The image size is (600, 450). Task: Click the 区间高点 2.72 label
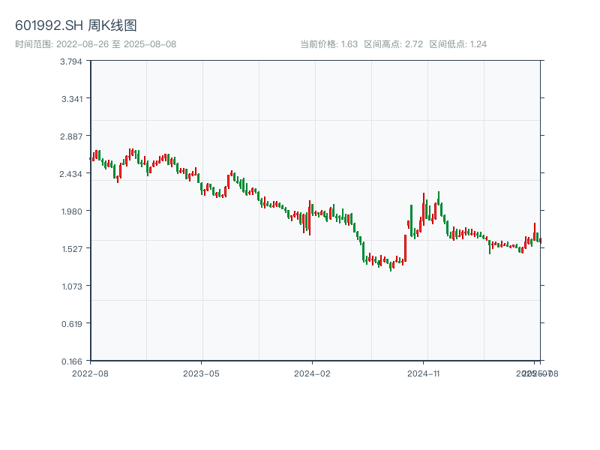tap(393, 44)
